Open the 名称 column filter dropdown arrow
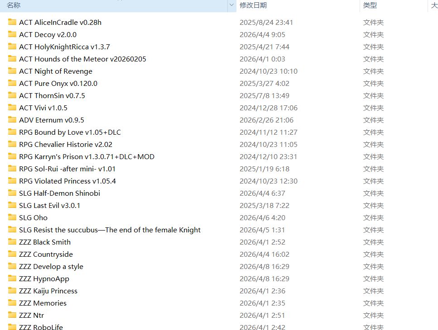This screenshot has width=438, height=330. tap(231, 5)
